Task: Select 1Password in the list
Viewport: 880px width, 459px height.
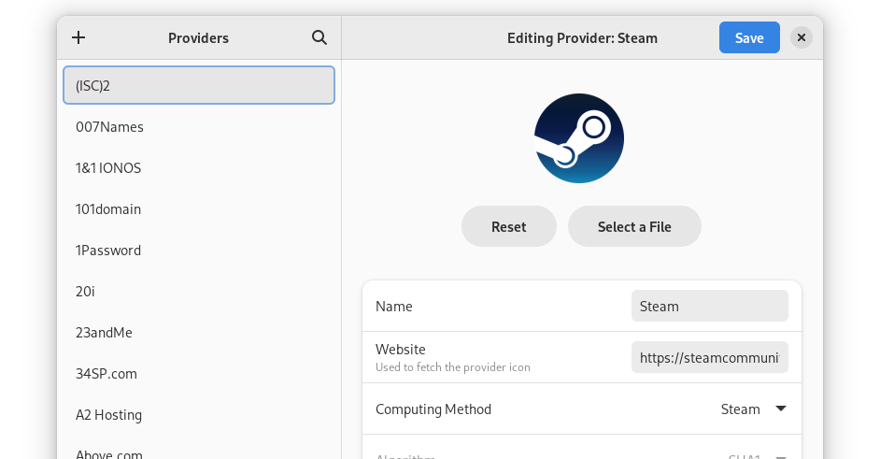Action: point(198,250)
